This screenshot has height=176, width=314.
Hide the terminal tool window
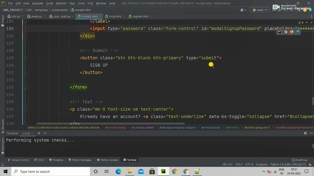[x=311, y=133]
